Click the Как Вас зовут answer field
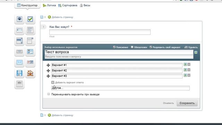222x125 pixels. point(100,32)
